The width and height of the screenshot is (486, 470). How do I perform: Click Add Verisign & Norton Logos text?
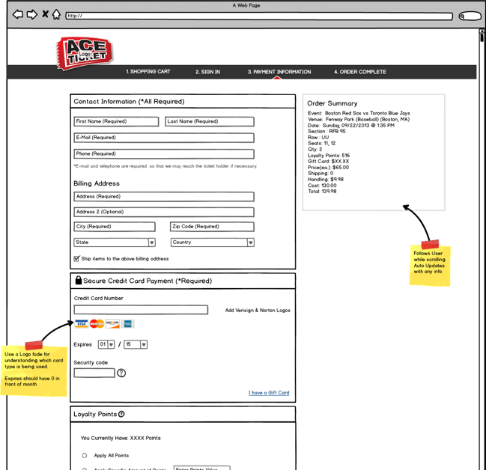(258, 310)
